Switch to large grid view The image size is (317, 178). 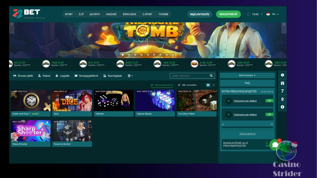tap(208, 85)
